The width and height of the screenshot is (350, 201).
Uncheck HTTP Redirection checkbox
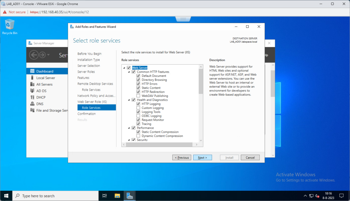[x=138, y=91]
